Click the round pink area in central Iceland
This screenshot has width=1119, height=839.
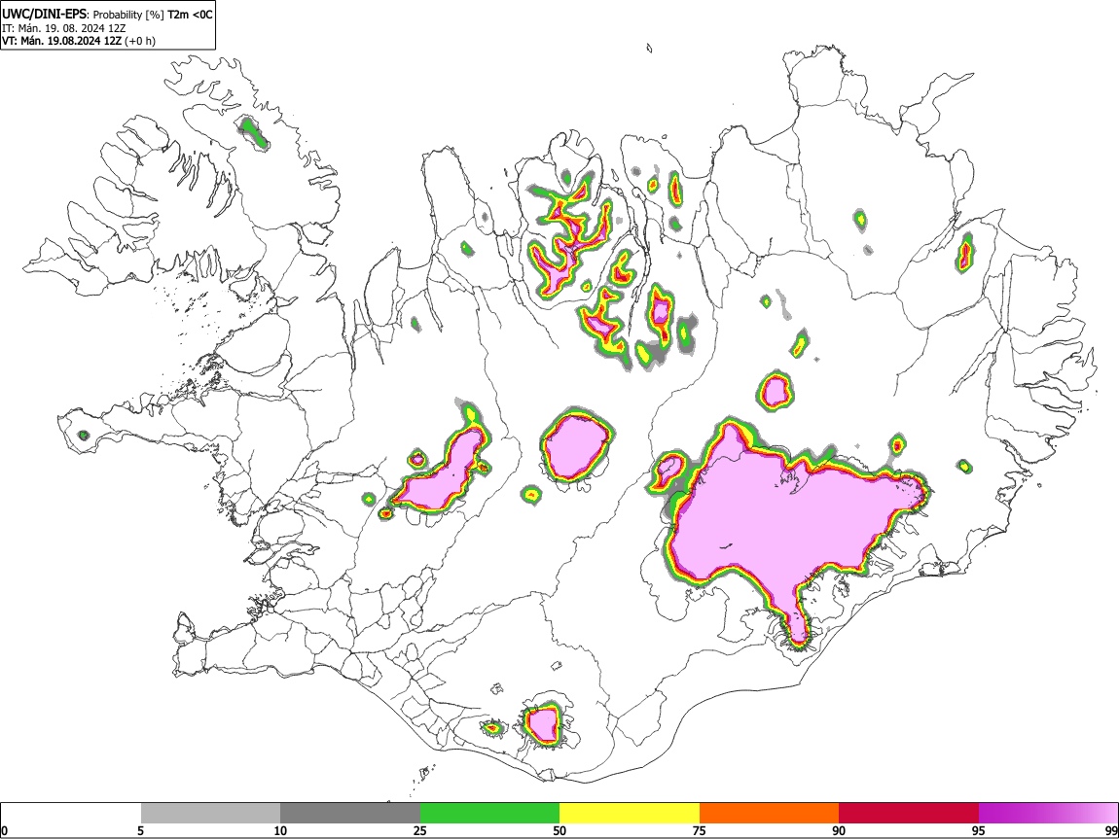pyautogui.click(x=576, y=447)
